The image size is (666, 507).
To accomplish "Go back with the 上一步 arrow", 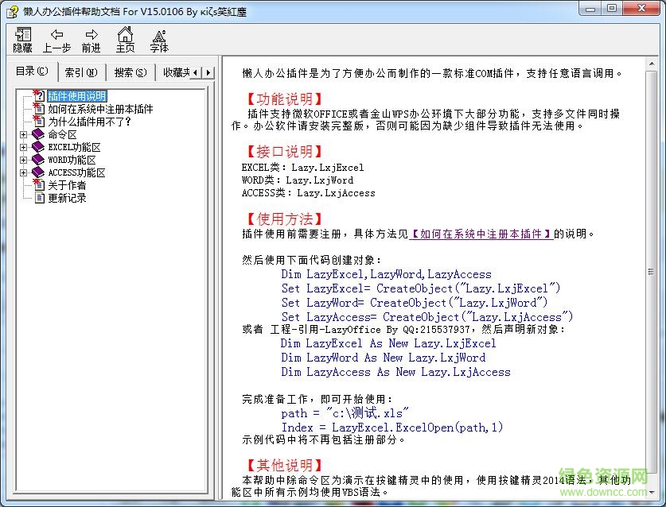I will pos(56,35).
